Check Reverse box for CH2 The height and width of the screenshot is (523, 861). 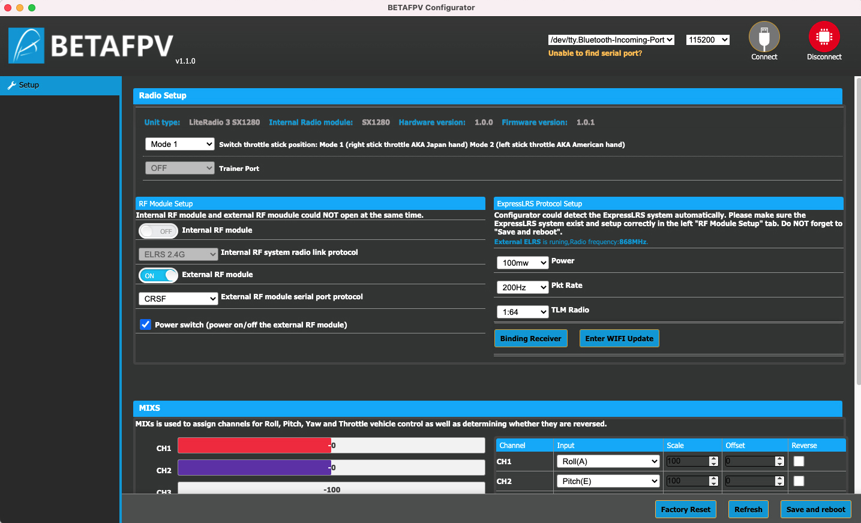pos(799,481)
